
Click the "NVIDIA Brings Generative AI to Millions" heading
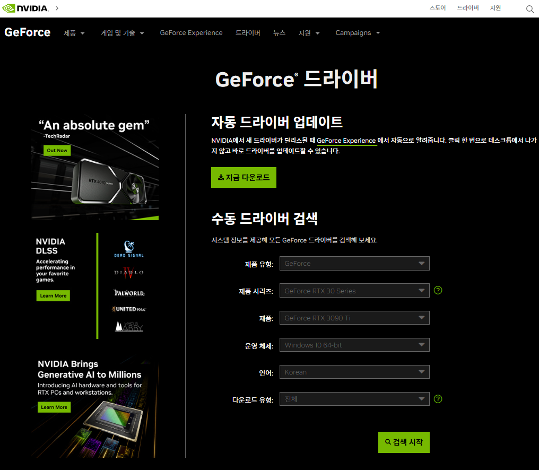point(89,369)
